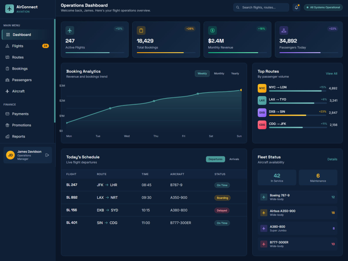Click the Total Bookings progress bar
Screen dimensions: 348x261
(x=166, y=53)
